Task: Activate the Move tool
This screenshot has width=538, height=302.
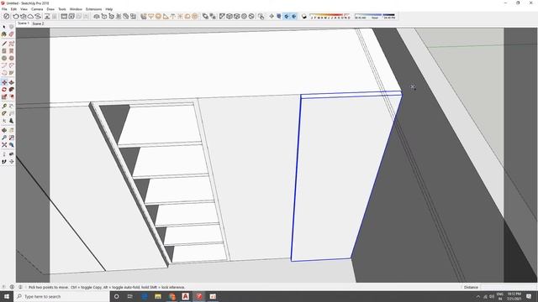Action: click(x=4, y=82)
